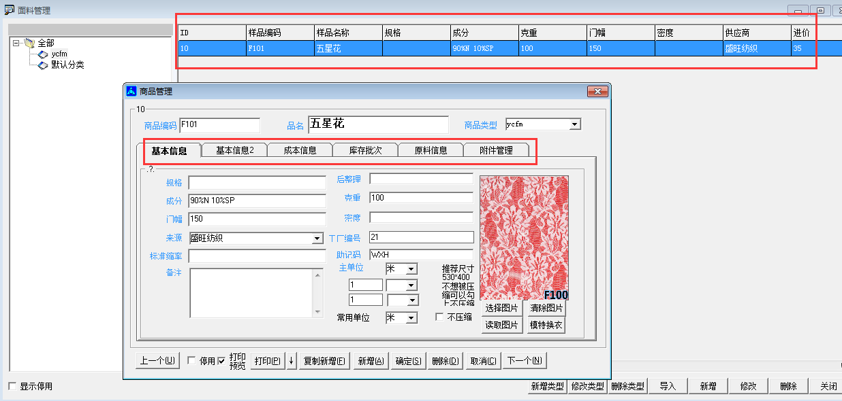
Task: Click the 导入 button
Action: 668,386
